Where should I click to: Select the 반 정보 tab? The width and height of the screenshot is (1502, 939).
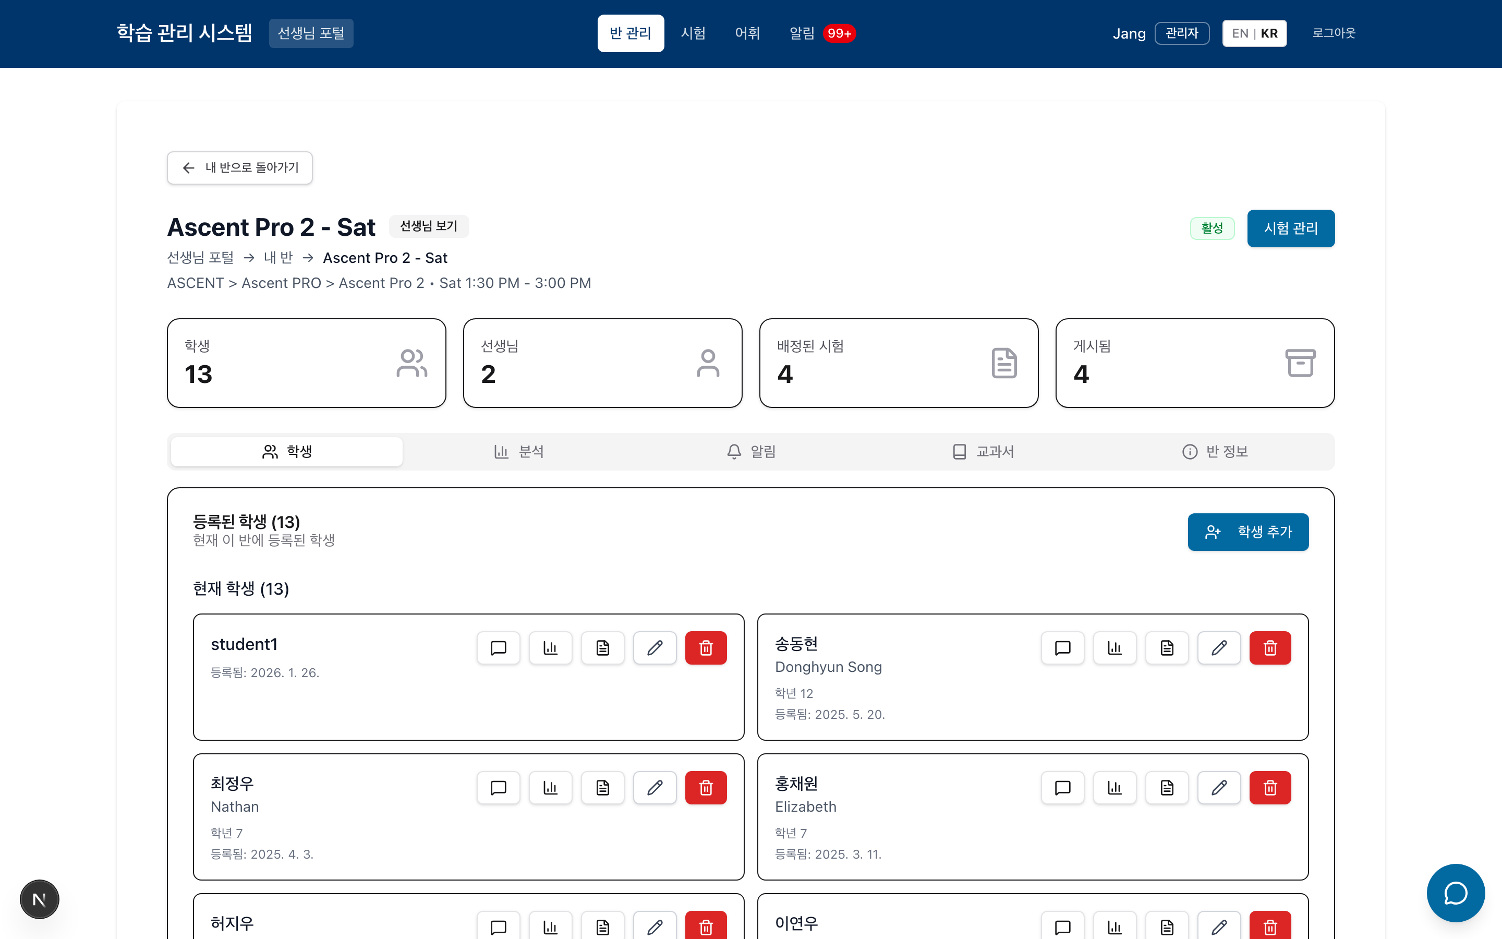[1215, 451]
